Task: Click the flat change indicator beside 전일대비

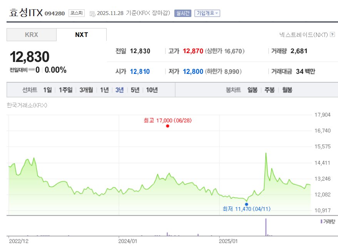Action: 32,69
